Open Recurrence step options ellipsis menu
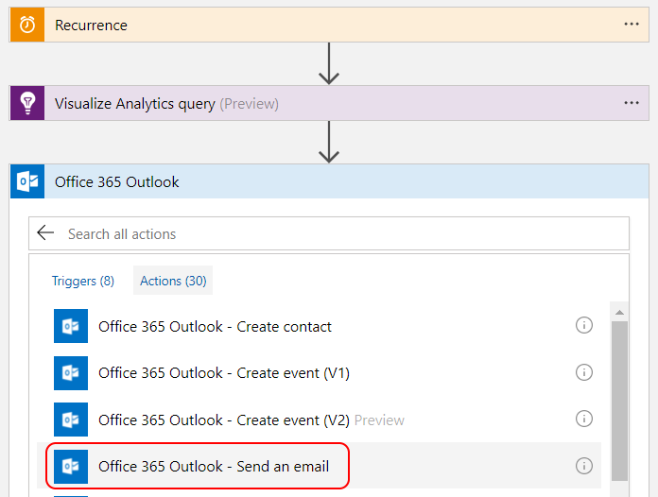The width and height of the screenshot is (658, 497). tap(632, 25)
